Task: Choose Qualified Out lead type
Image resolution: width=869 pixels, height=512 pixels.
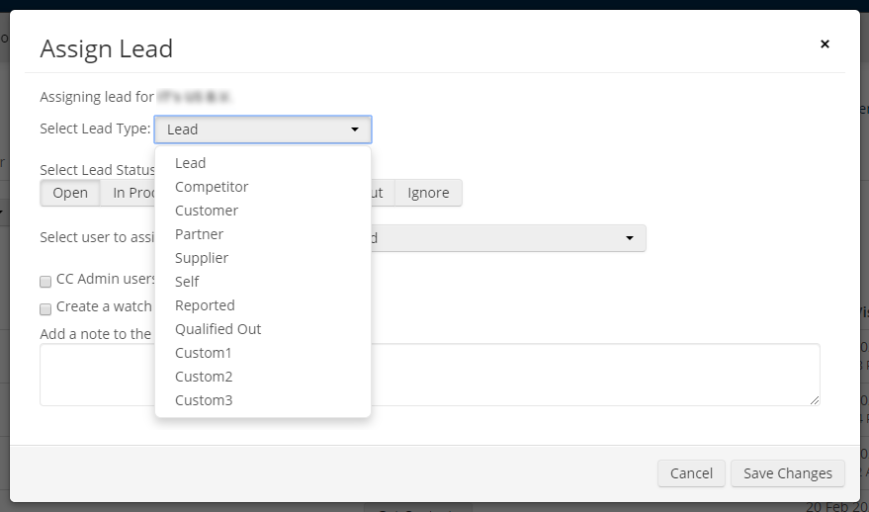Action: click(x=218, y=329)
